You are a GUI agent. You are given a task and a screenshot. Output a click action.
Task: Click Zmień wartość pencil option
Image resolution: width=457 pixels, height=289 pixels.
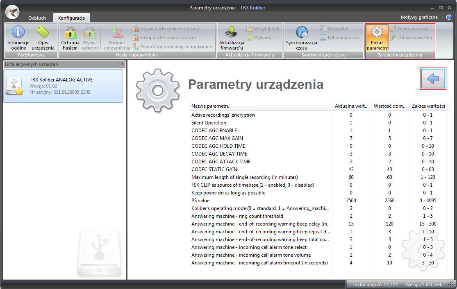(409, 29)
